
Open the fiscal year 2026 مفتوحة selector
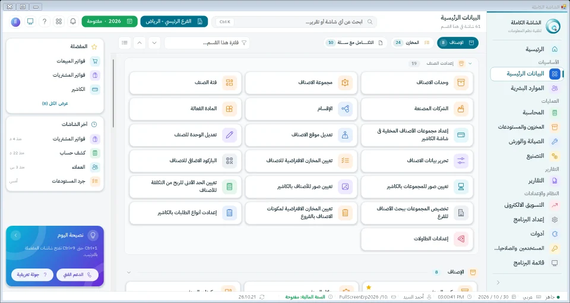(109, 21)
